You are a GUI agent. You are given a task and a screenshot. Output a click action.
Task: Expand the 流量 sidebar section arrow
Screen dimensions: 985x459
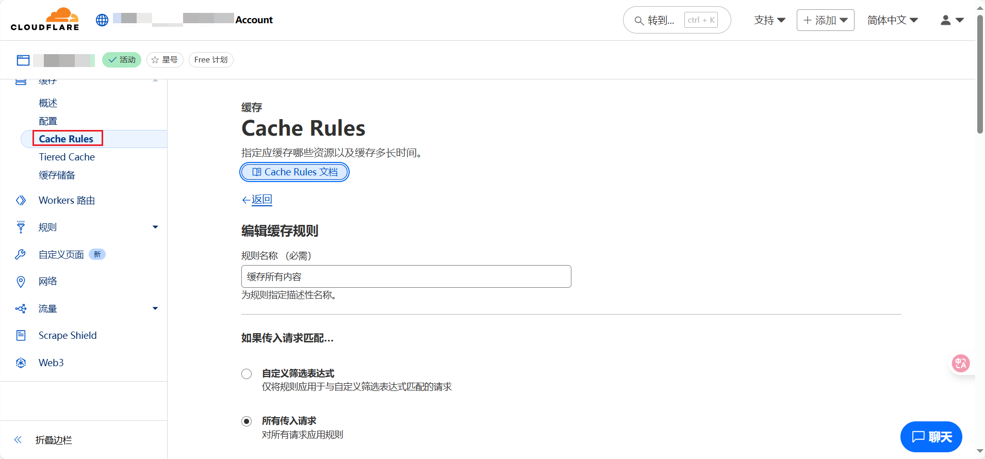pyautogui.click(x=155, y=308)
